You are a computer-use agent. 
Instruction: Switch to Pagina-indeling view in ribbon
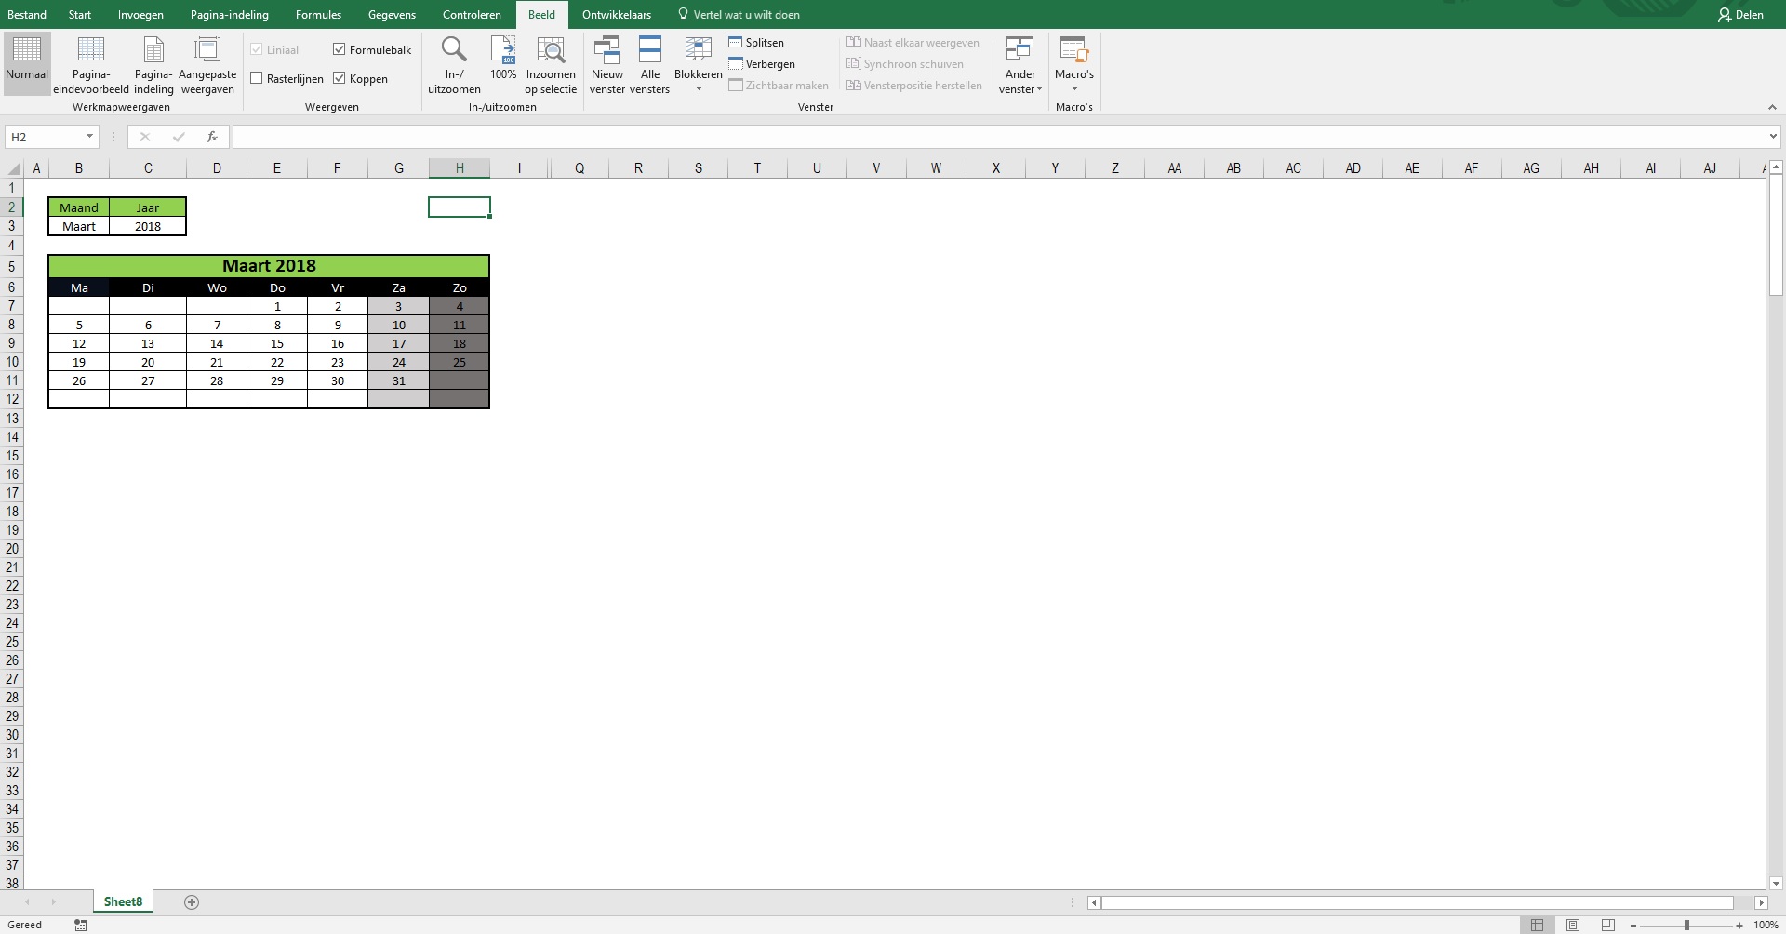pyautogui.click(x=153, y=65)
